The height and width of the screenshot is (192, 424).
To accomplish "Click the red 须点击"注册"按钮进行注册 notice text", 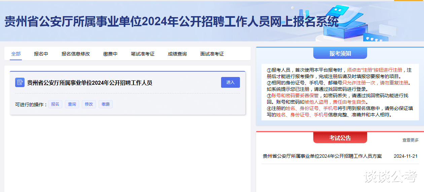I will [375, 70].
